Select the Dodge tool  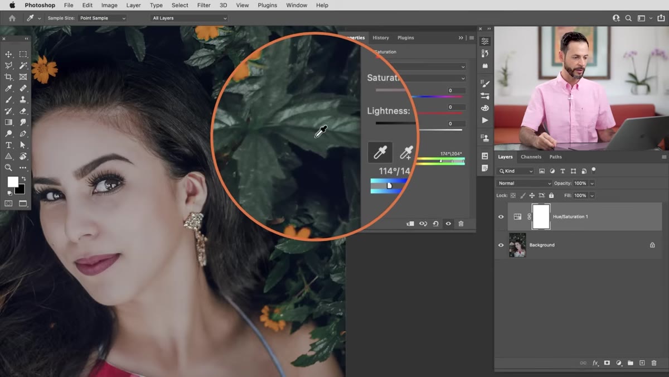click(8, 134)
